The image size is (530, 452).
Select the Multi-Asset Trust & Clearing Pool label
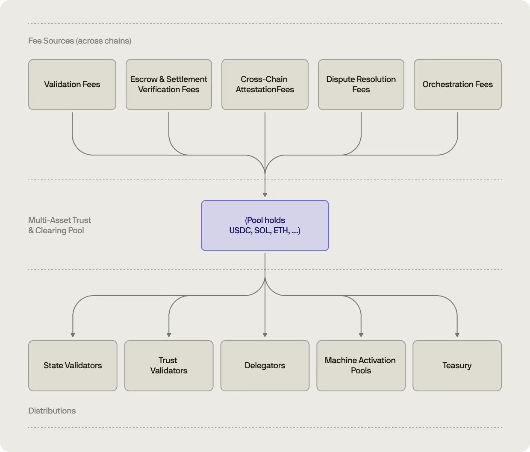pyautogui.click(x=59, y=225)
